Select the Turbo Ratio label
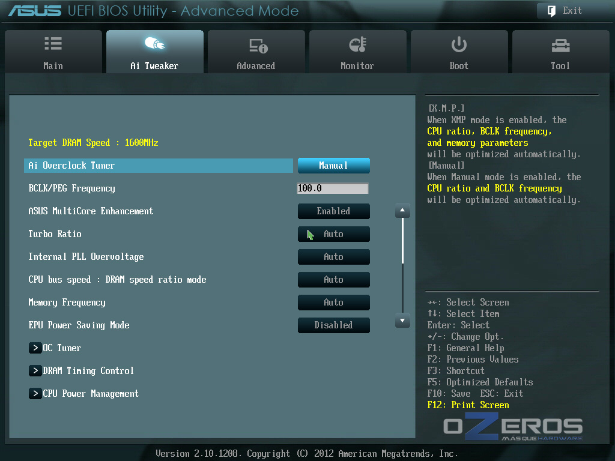 point(55,234)
